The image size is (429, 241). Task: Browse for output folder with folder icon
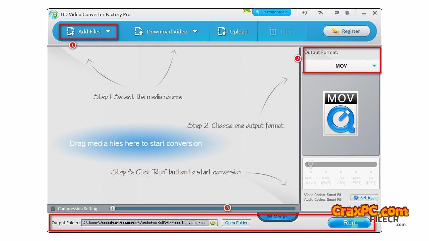(x=213, y=223)
